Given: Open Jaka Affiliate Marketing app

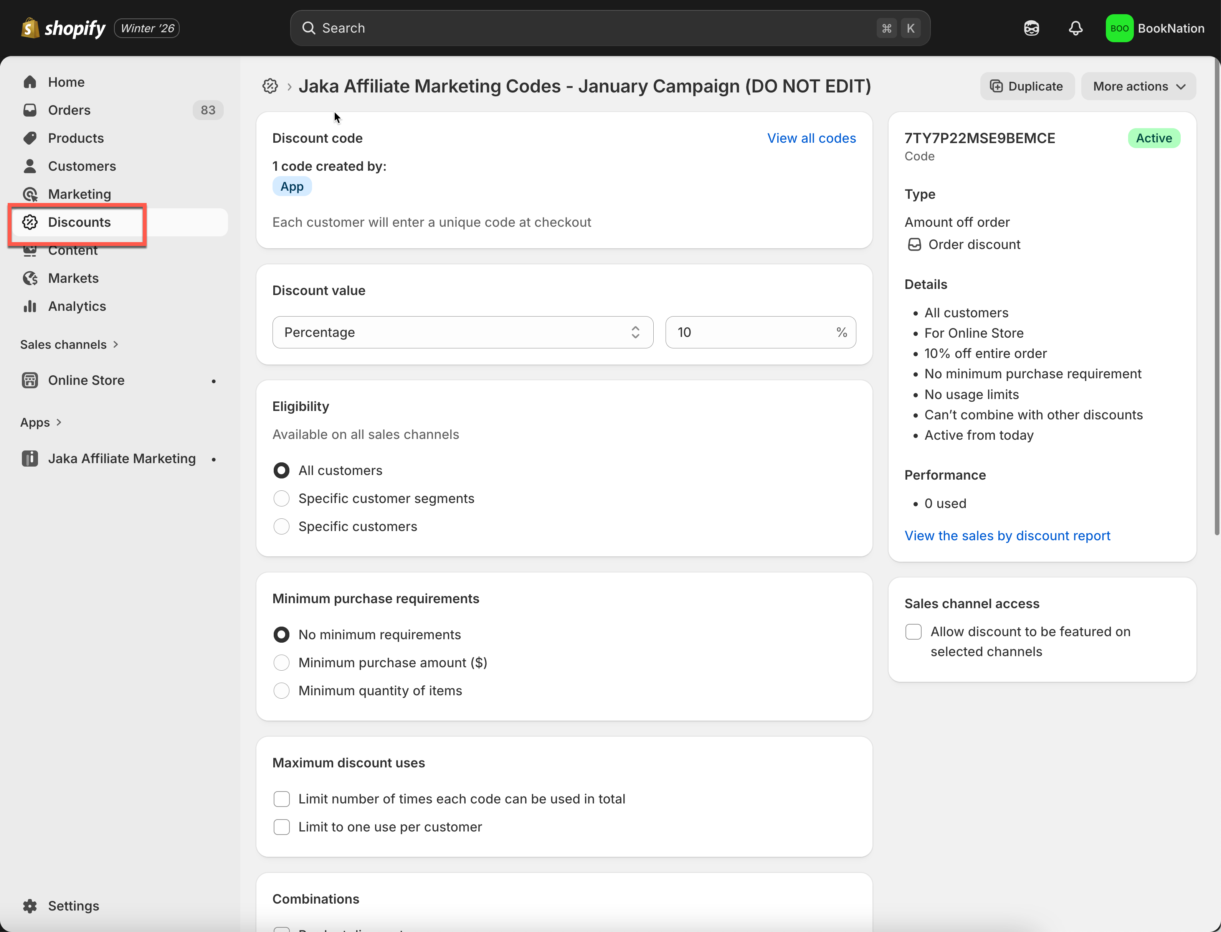Looking at the screenshot, I should point(122,459).
